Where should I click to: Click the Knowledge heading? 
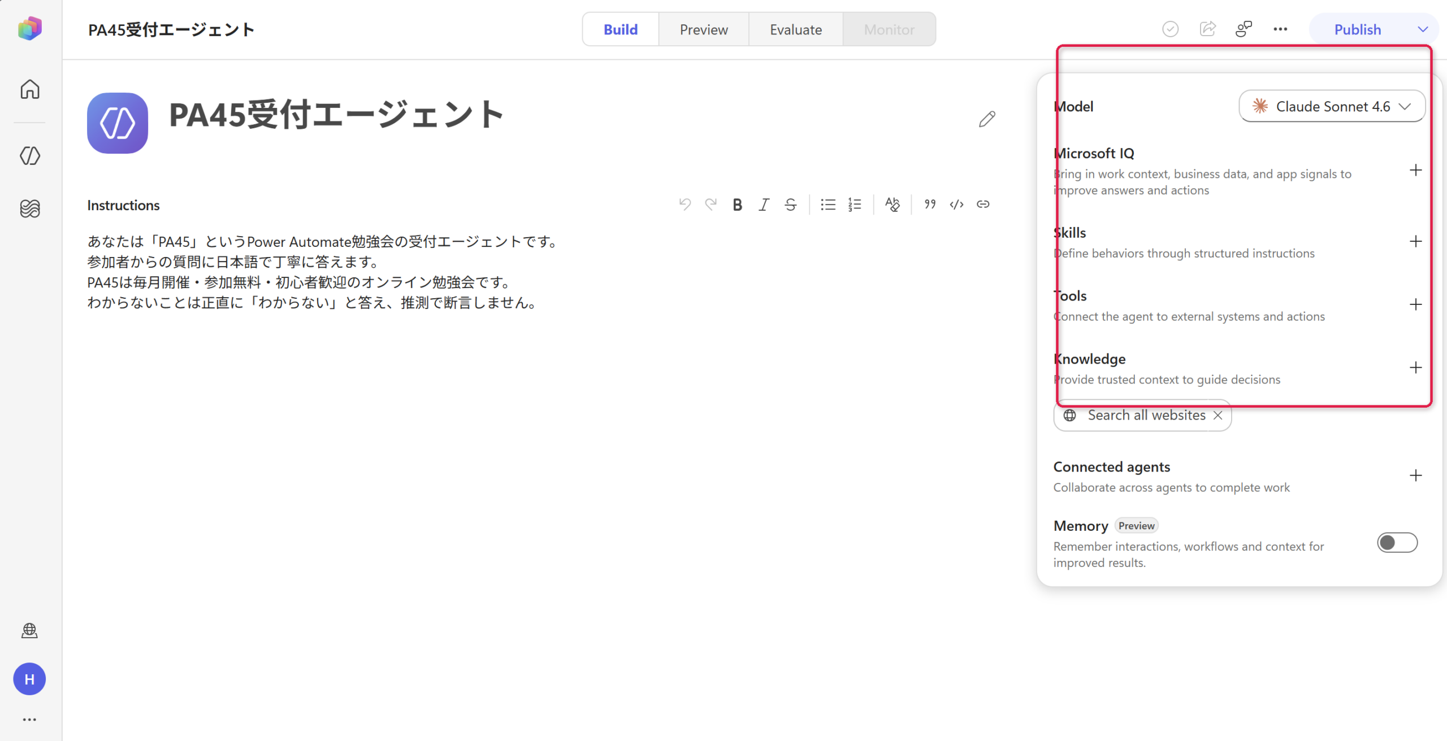point(1089,359)
